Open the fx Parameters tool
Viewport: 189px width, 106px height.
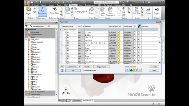pyautogui.click(x=42, y=11)
